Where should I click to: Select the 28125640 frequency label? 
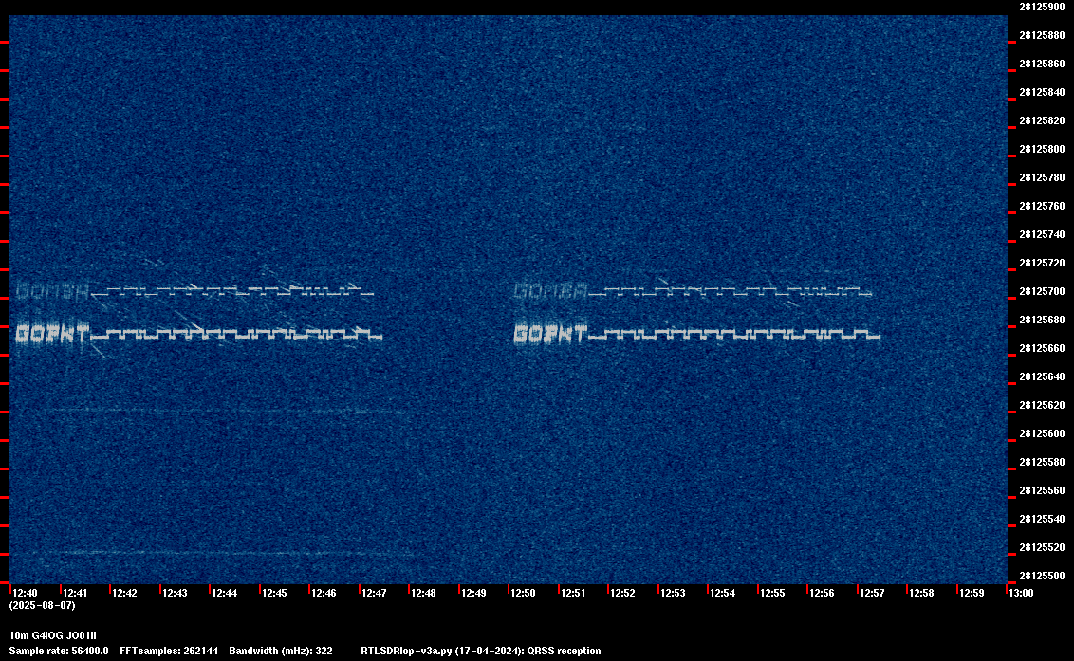[1043, 376]
